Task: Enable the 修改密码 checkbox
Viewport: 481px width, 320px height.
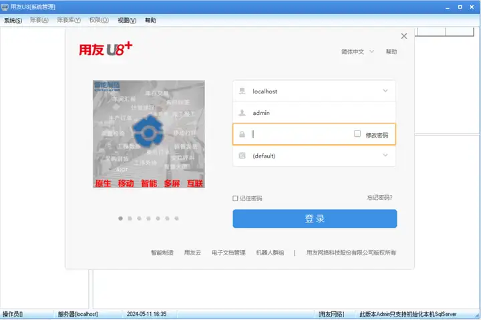Action: click(357, 134)
